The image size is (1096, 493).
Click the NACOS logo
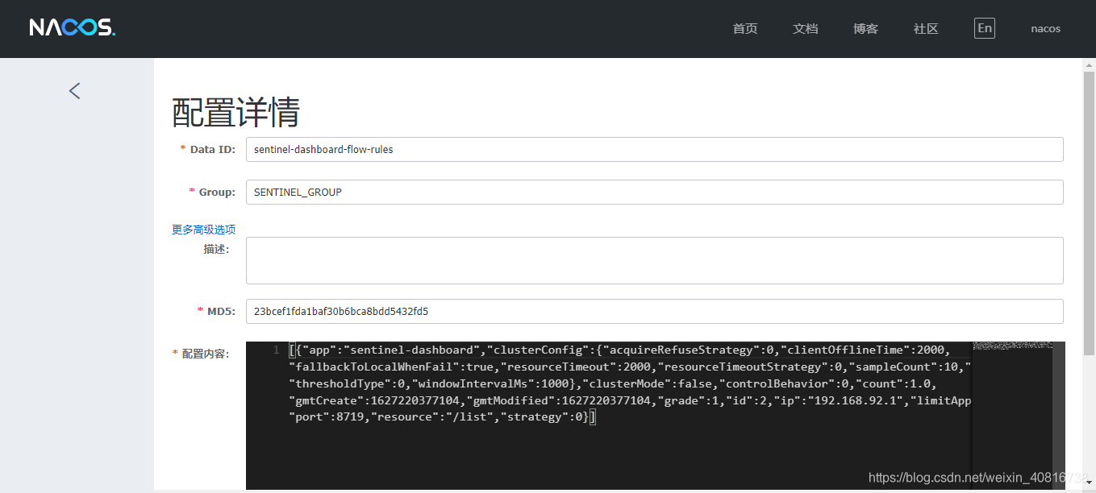point(73,28)
